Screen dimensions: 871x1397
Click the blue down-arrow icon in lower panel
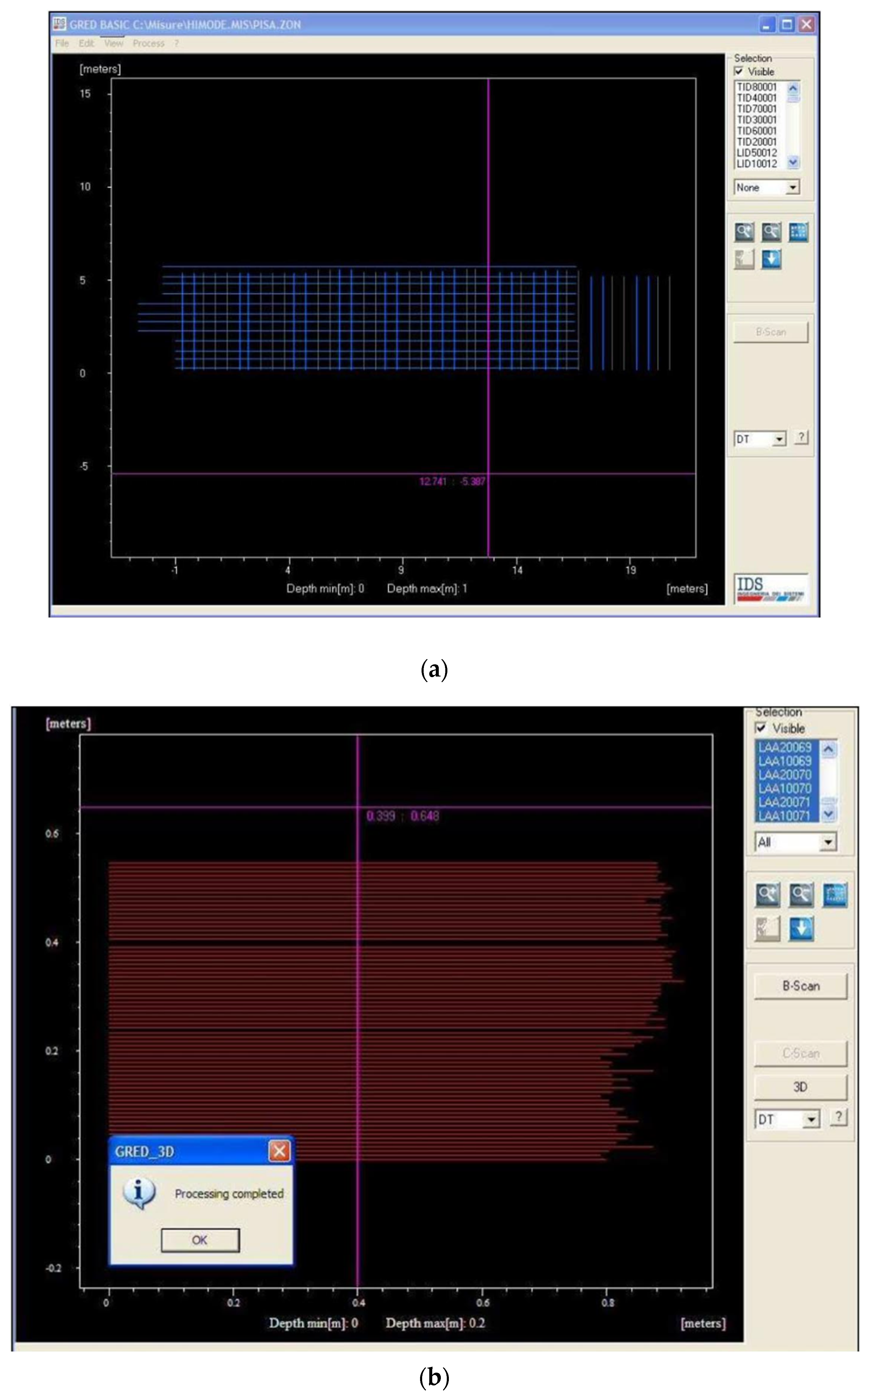point(801,928)
